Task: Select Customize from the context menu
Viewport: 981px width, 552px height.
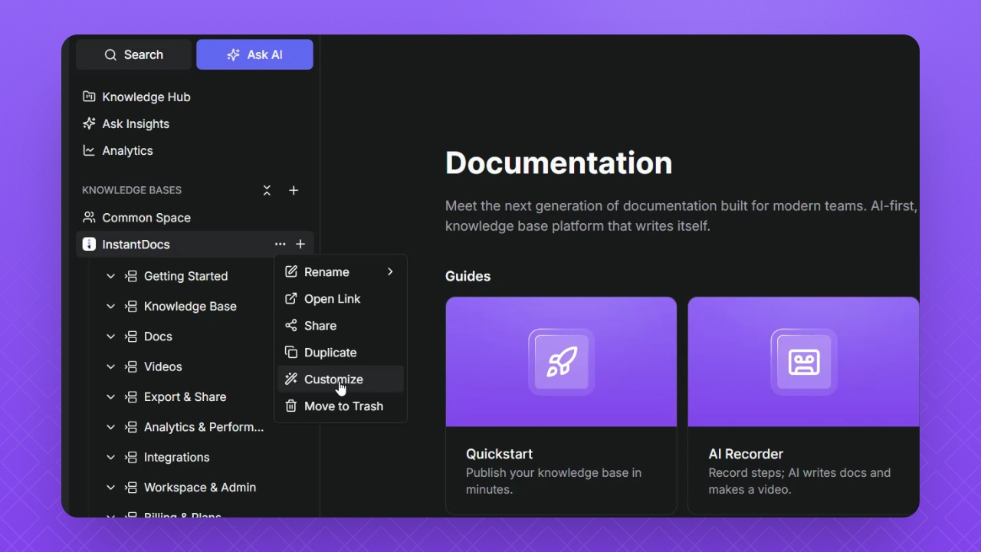Action: coord(333,379)
